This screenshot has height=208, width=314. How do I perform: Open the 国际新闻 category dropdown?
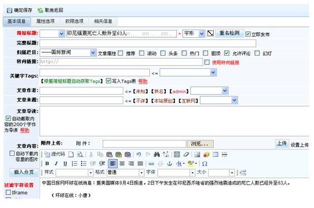(68, 53)
